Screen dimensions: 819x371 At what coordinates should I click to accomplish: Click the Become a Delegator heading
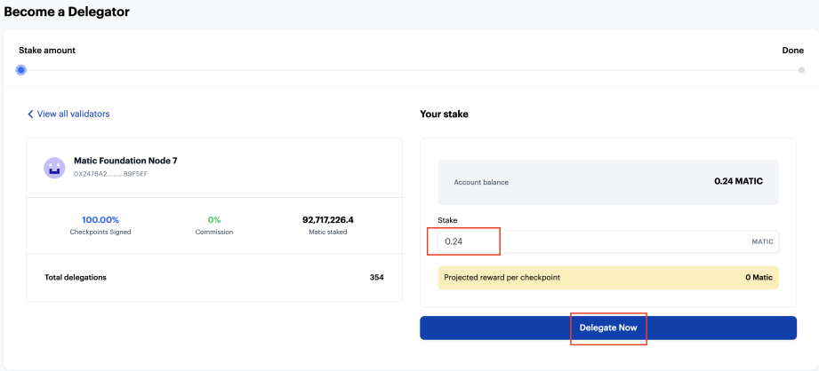click(67, 11)
